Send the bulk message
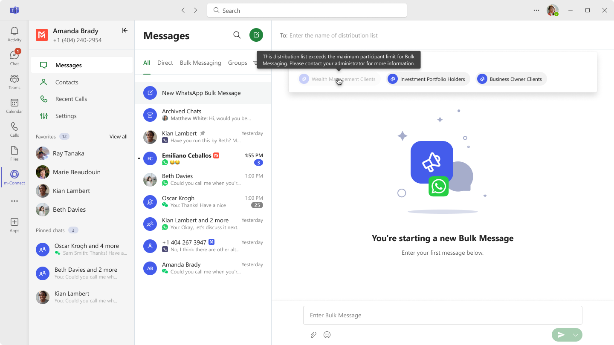 560,335
